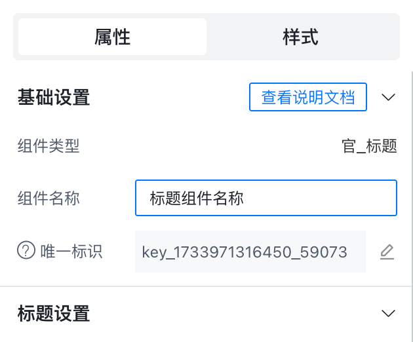Click the 标题设置 section title
This screenshot has height=342, width=413.
[54, 313]
